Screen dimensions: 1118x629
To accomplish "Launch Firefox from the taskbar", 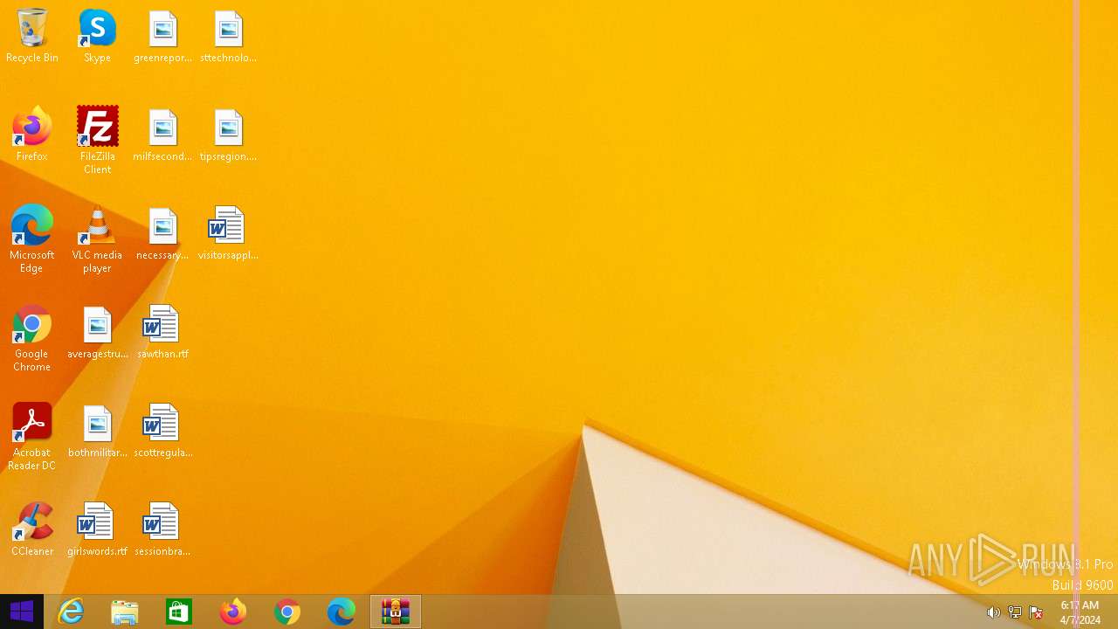I will 233,612.
